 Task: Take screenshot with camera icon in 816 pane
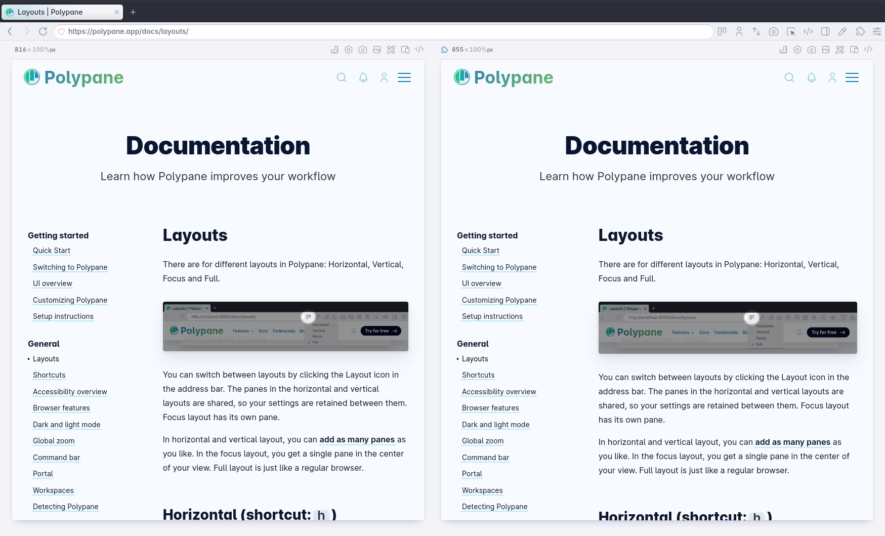(363, 50)
